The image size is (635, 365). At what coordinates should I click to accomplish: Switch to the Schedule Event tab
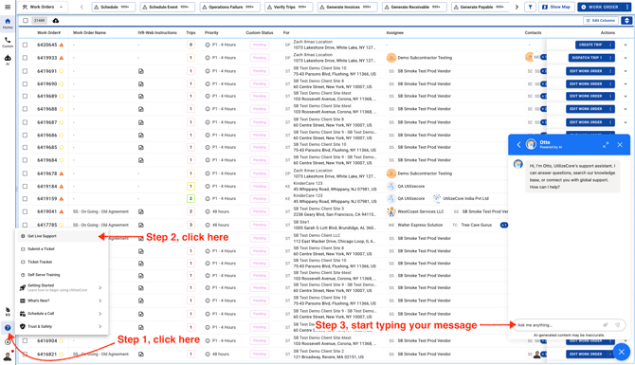pyautogui.click(x=167, y=7)
